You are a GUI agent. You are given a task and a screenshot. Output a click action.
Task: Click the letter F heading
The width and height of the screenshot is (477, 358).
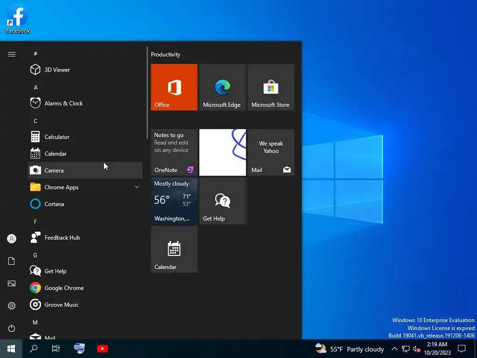click(35, 221)
